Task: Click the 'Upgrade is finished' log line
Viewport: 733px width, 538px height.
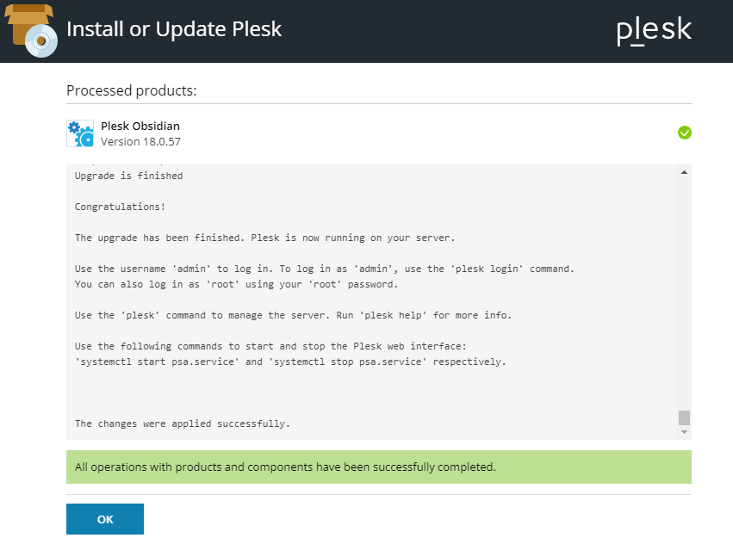Action: [128, 176]
